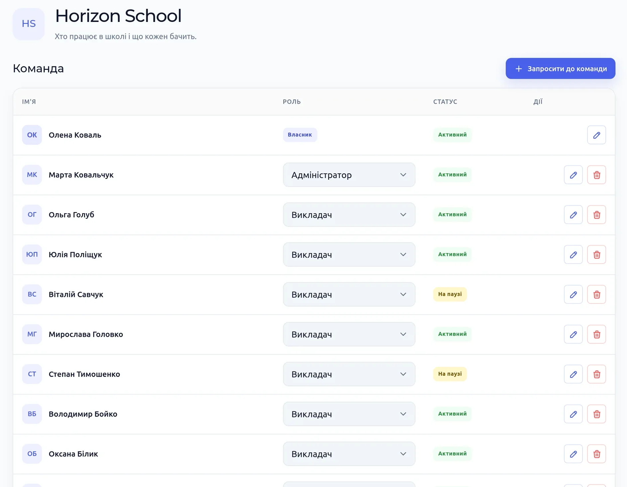Delete Марта Ковальчук using trash icon
Image resolution: width=627 pixels, height=487 pixels.
(x=596, y=175)
